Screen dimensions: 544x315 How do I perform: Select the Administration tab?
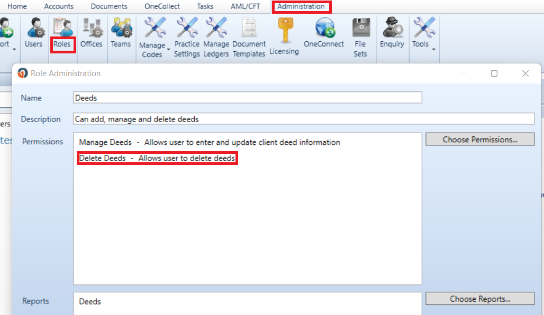(x=301, y=6)
